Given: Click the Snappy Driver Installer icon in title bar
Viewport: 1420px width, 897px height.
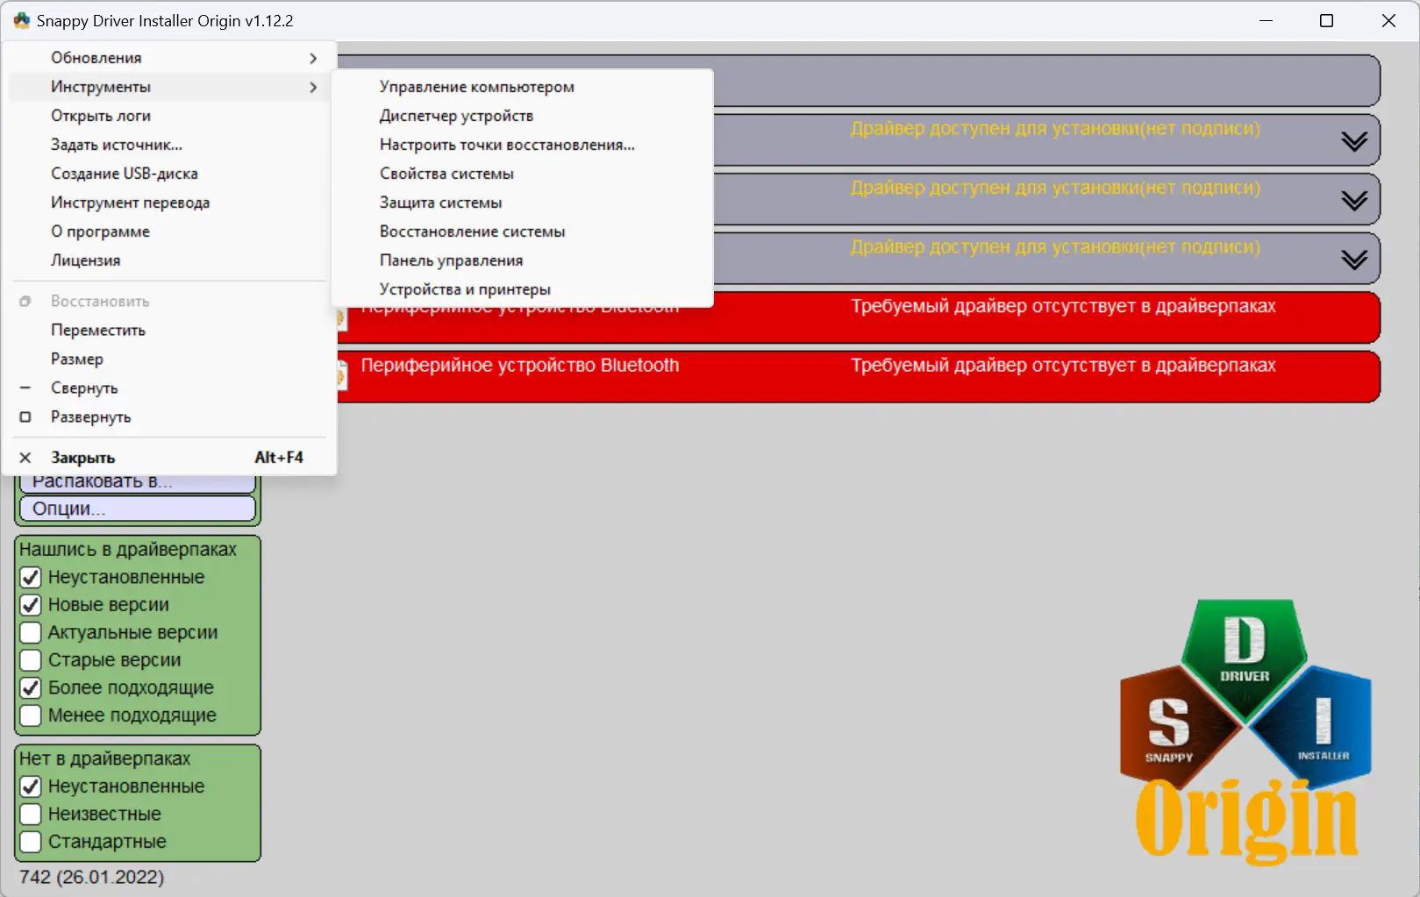Looking at the screenshot, I should [x=19, y=20].
